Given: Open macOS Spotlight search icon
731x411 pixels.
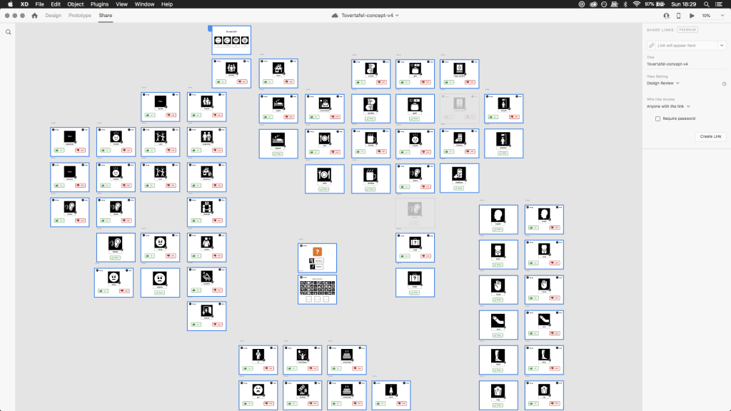Looking at the screenshot, I should coord(706,4).
